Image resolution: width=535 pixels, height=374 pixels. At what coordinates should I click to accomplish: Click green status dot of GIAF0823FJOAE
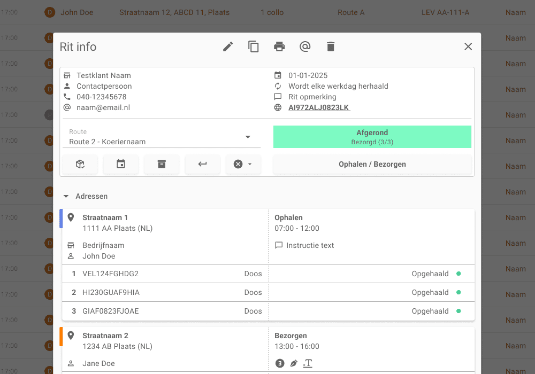pyautogui.click(x=458, y=311)
